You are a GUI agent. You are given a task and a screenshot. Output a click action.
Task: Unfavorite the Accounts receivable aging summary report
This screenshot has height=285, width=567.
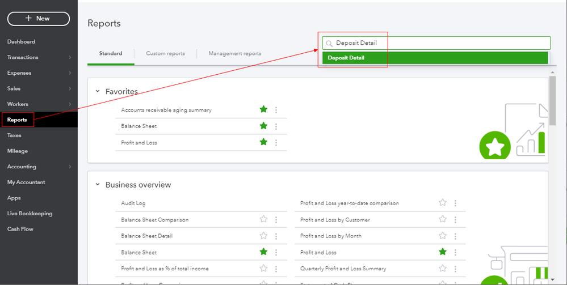[x=263, y=109]
